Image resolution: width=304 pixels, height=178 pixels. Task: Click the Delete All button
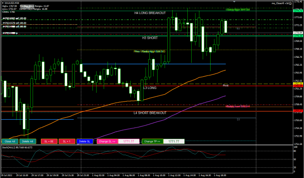tap(28, 142)
